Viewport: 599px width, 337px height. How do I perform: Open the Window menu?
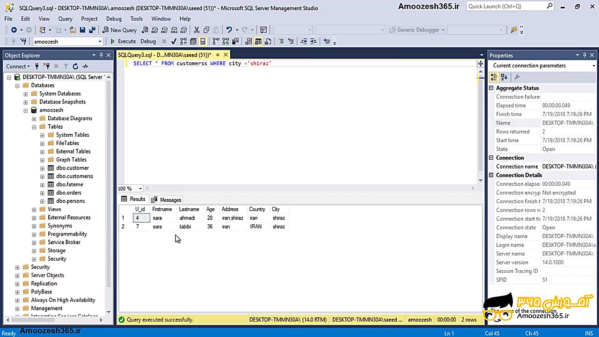pyautogui.click(x=161, y=19)
